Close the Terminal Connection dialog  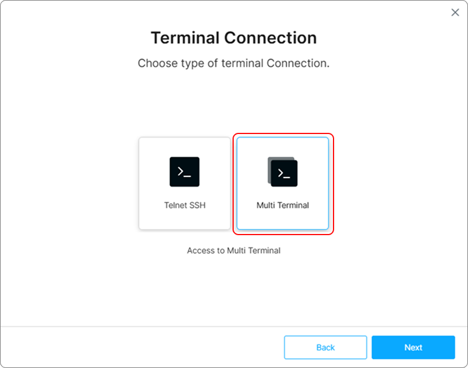[x=455, y=12]
